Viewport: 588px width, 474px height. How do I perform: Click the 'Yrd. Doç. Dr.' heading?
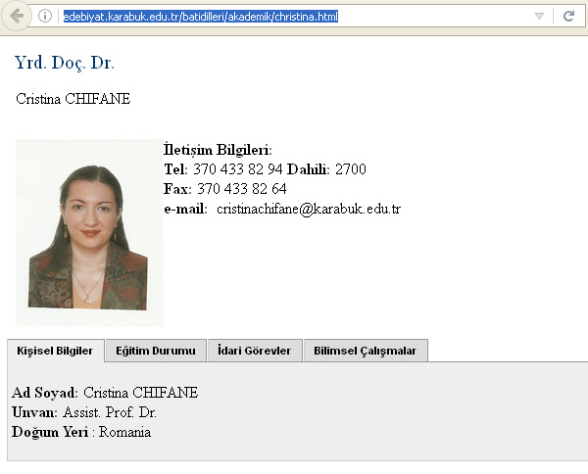(x=65, y=64)
